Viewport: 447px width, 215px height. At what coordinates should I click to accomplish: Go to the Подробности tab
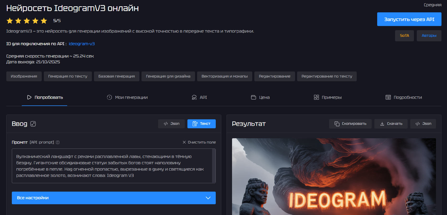[x=404, y=98]
